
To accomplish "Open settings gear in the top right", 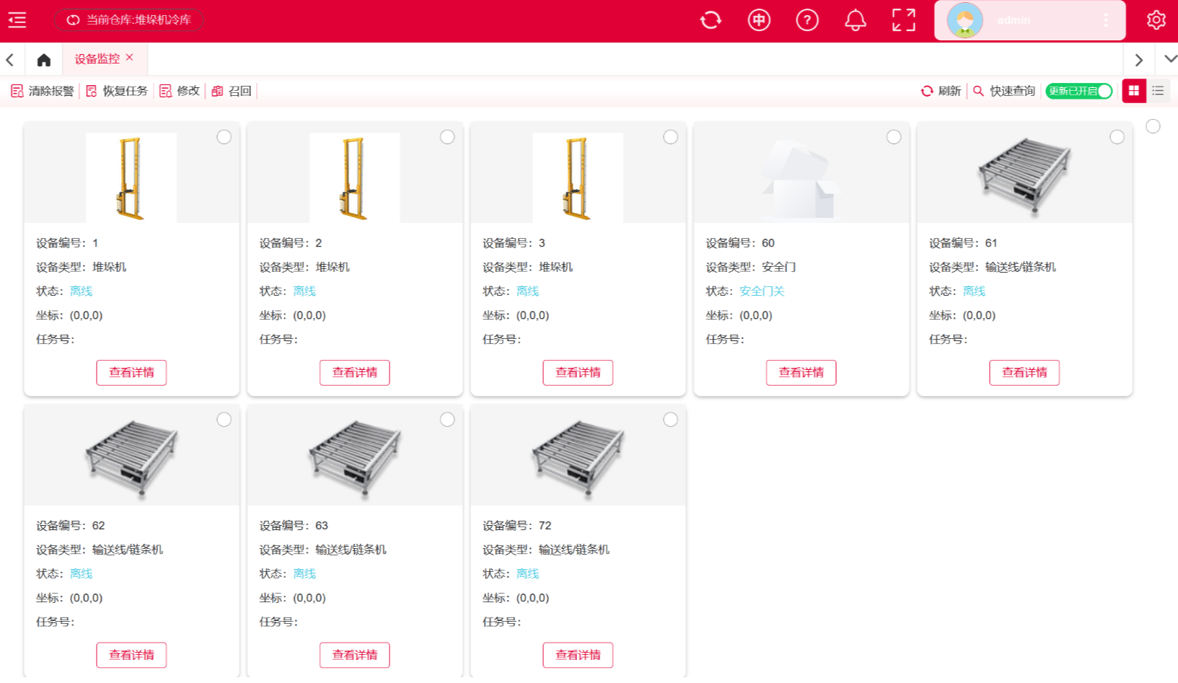I will coord(1156,20).
